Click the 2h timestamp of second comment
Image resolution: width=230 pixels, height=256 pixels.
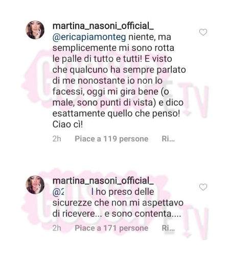pyautogui.click(x=57, y=228)
